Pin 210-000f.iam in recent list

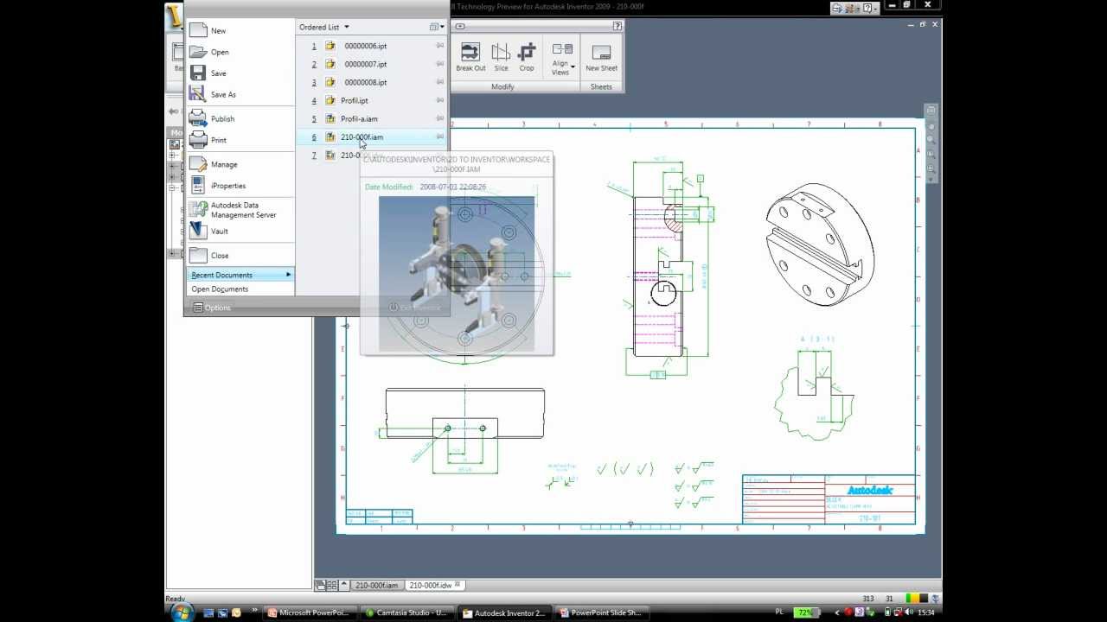pyautogui.click(x=439, y=136)
